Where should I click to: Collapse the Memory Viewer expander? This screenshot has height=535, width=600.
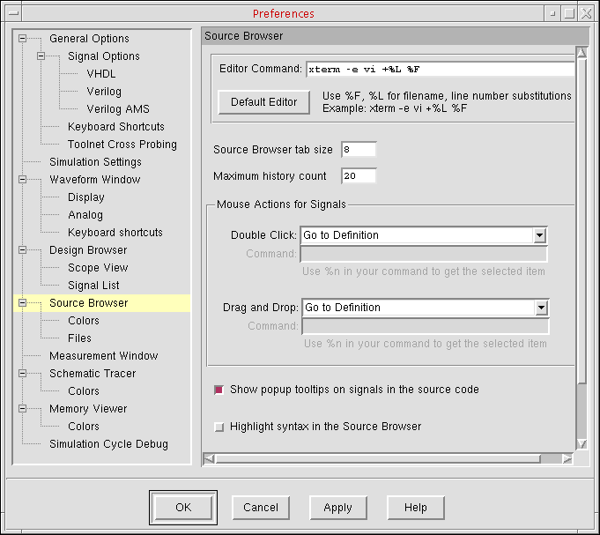click(x=23, y=409)
